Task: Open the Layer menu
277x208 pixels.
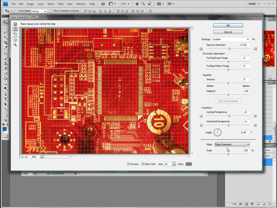Action: tap(40, 3)
